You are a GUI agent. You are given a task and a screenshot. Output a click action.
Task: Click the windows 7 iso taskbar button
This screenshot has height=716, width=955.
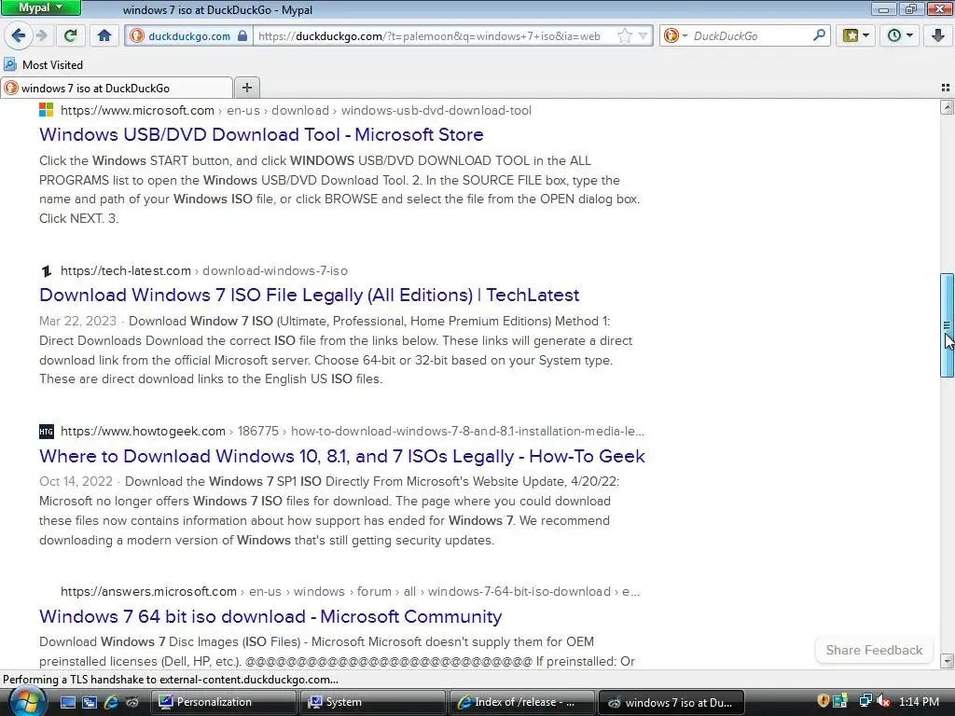tap(671, 702)
